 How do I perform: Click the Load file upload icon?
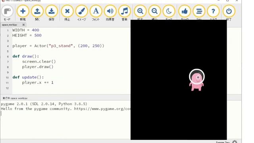coord(37,11)
